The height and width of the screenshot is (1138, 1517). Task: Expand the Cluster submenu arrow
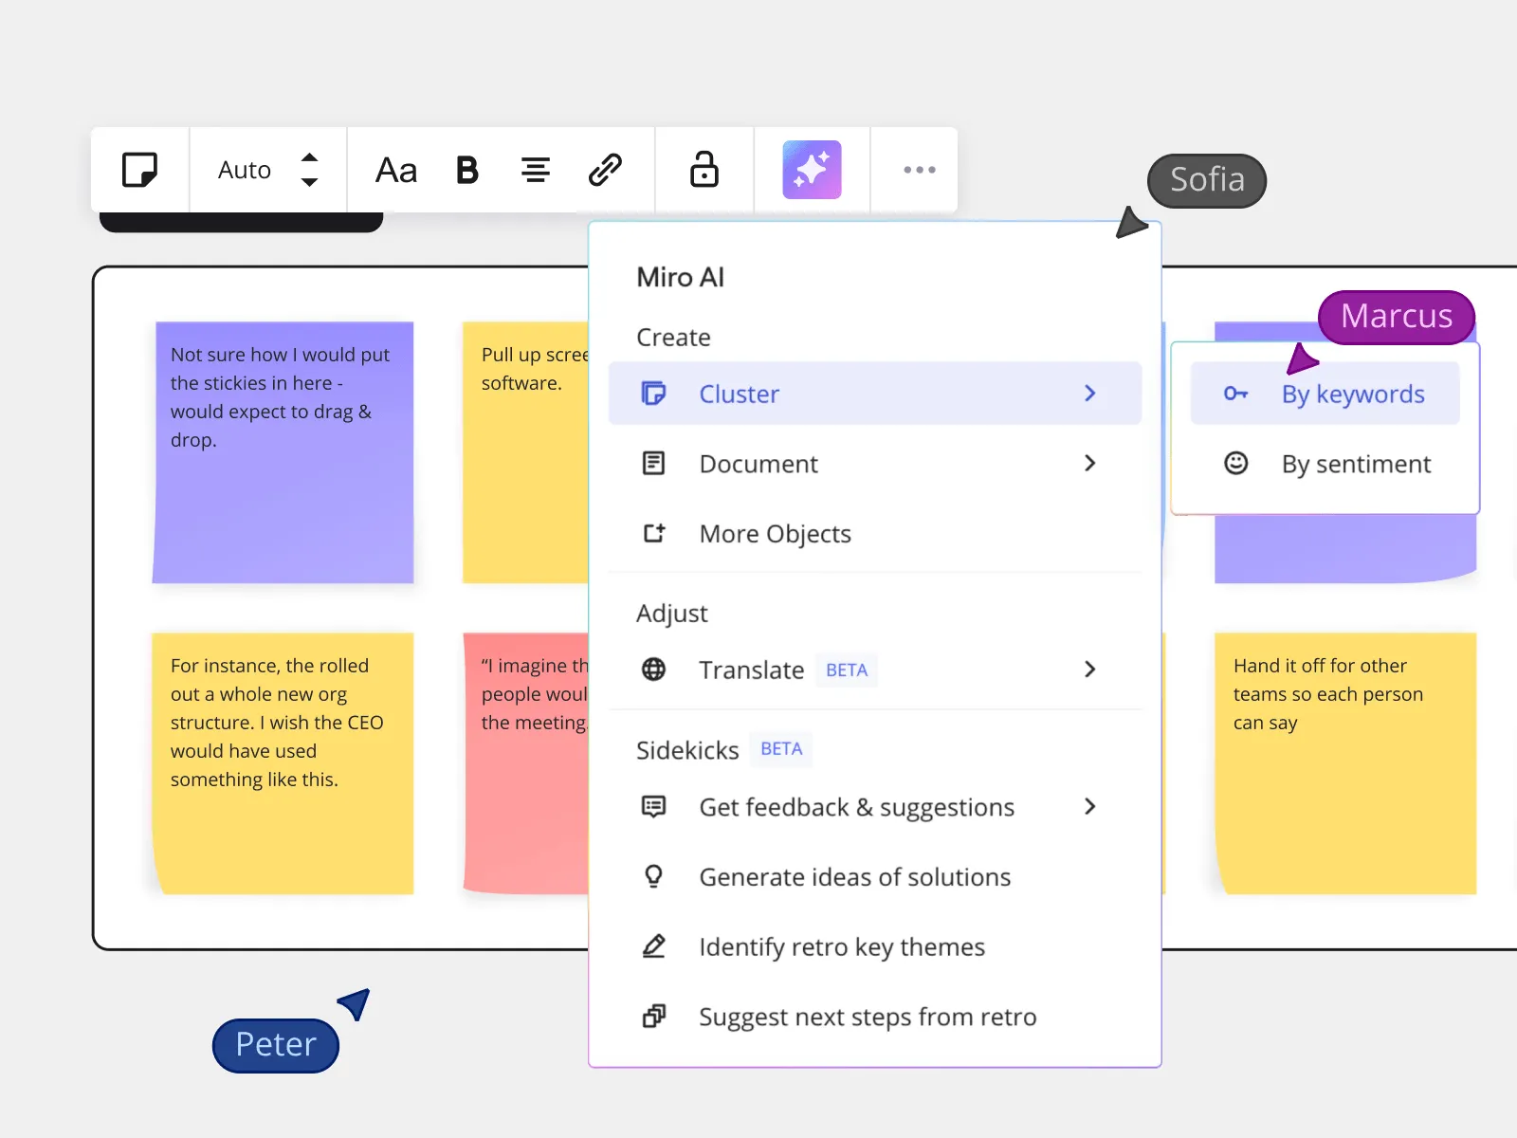[1090, 394]
